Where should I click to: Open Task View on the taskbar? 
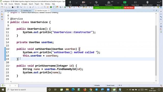[x=55, y=90]
